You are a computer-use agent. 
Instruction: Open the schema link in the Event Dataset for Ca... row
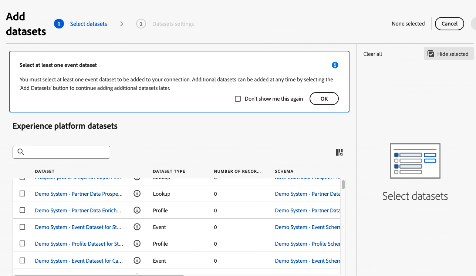click(308, 261)
